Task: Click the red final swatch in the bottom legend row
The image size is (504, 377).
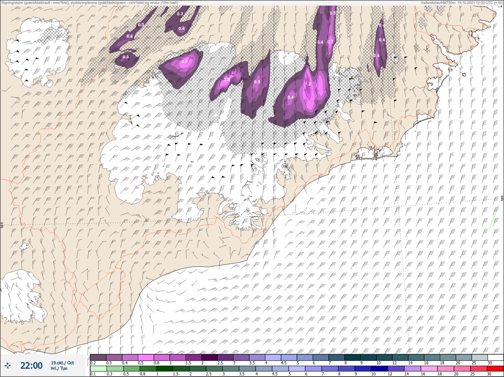Action: [x=495, y=369]
